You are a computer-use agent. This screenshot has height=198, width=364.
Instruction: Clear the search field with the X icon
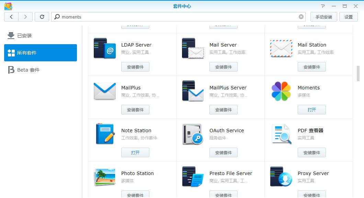coord(301,17)
